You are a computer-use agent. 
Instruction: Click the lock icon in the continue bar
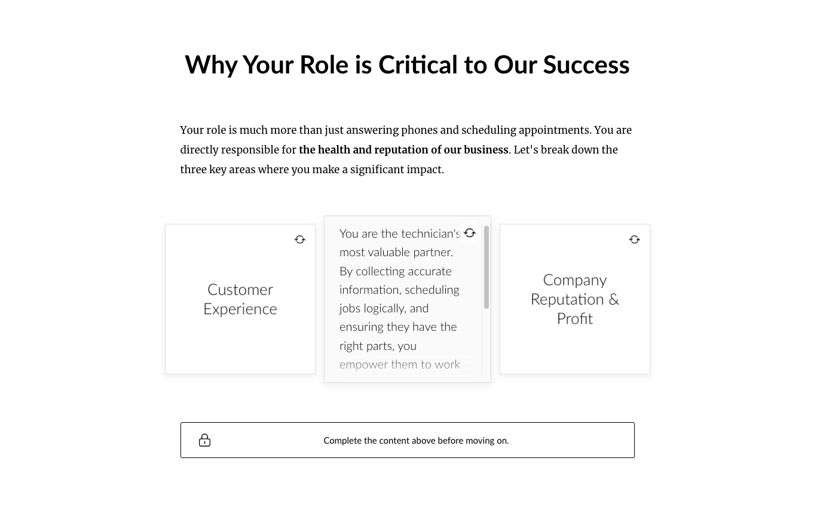(204, 440)
